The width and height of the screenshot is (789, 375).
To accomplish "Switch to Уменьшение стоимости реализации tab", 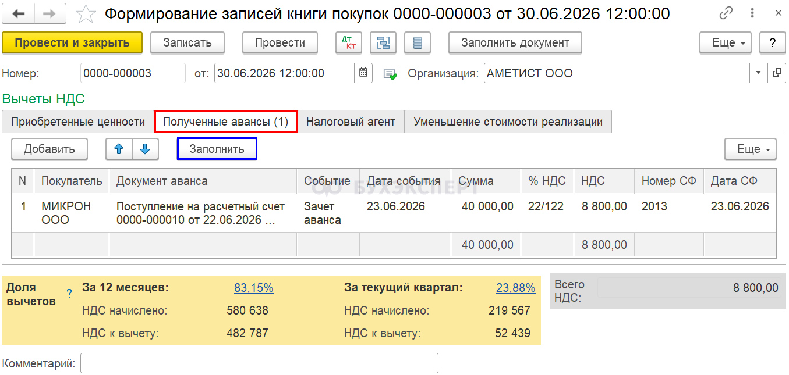I will 508,122.
